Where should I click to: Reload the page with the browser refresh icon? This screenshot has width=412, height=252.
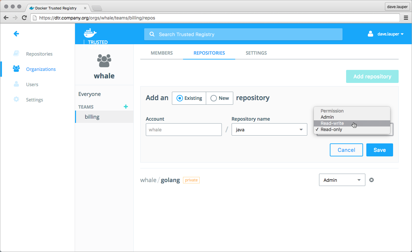pos(24,18)
